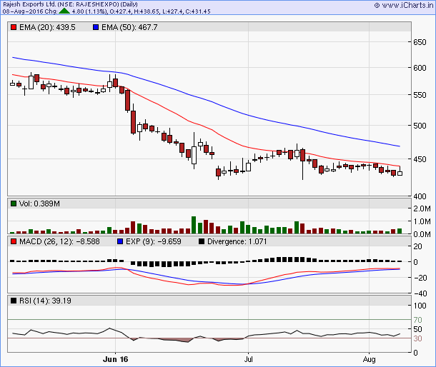Click the 2.0M volume axis label
Image resolution: width=436 pixels, height=367 pixels.
coord(422,208)
